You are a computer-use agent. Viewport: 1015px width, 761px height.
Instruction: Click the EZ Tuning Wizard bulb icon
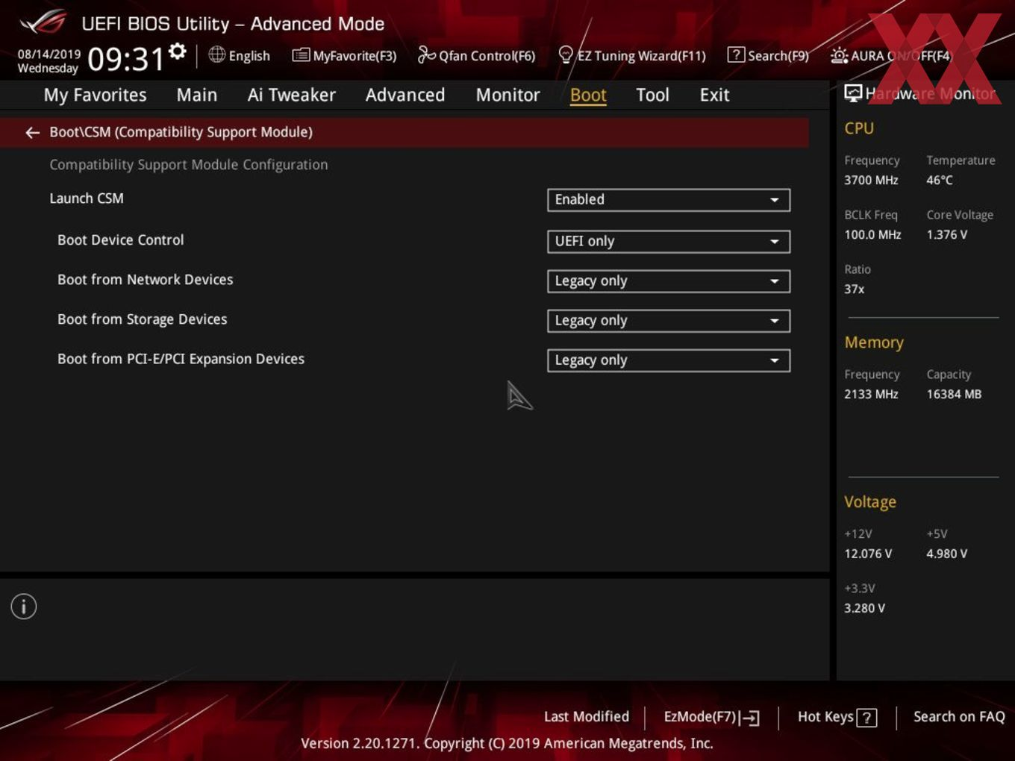[x=566, y=54]
